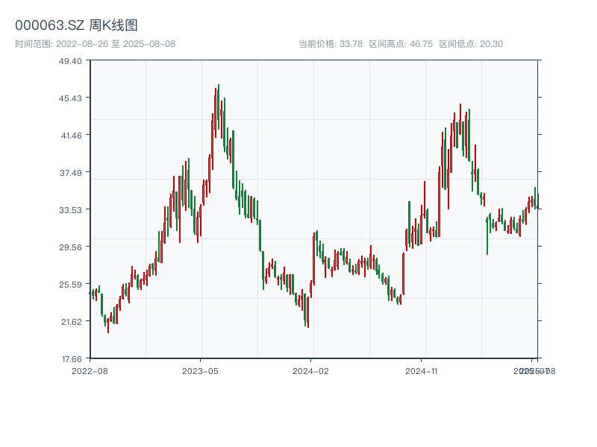Click the 2022-08 x-axis date label
This screenshot has width=597, height=447.
click(x=90, y=370)
